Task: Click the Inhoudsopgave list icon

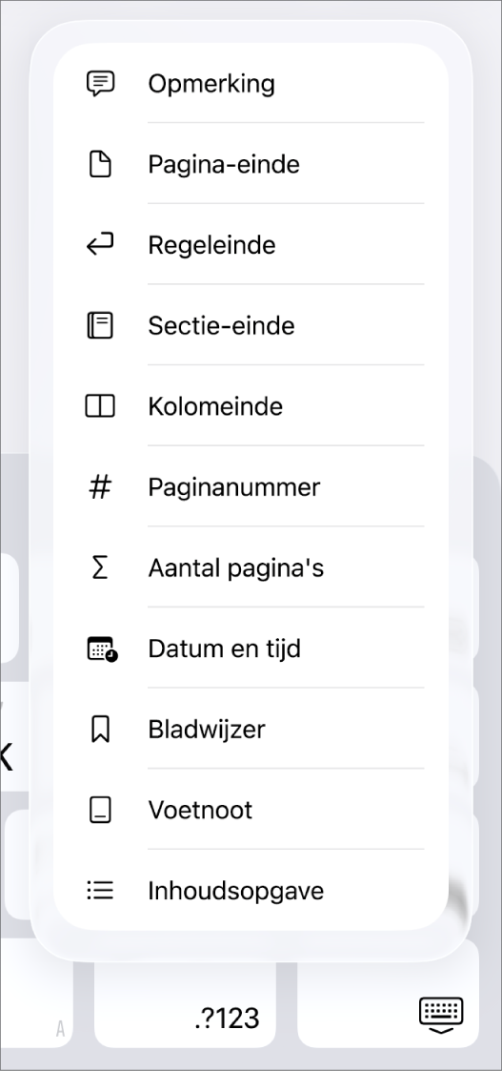Action: coord(100,891)
